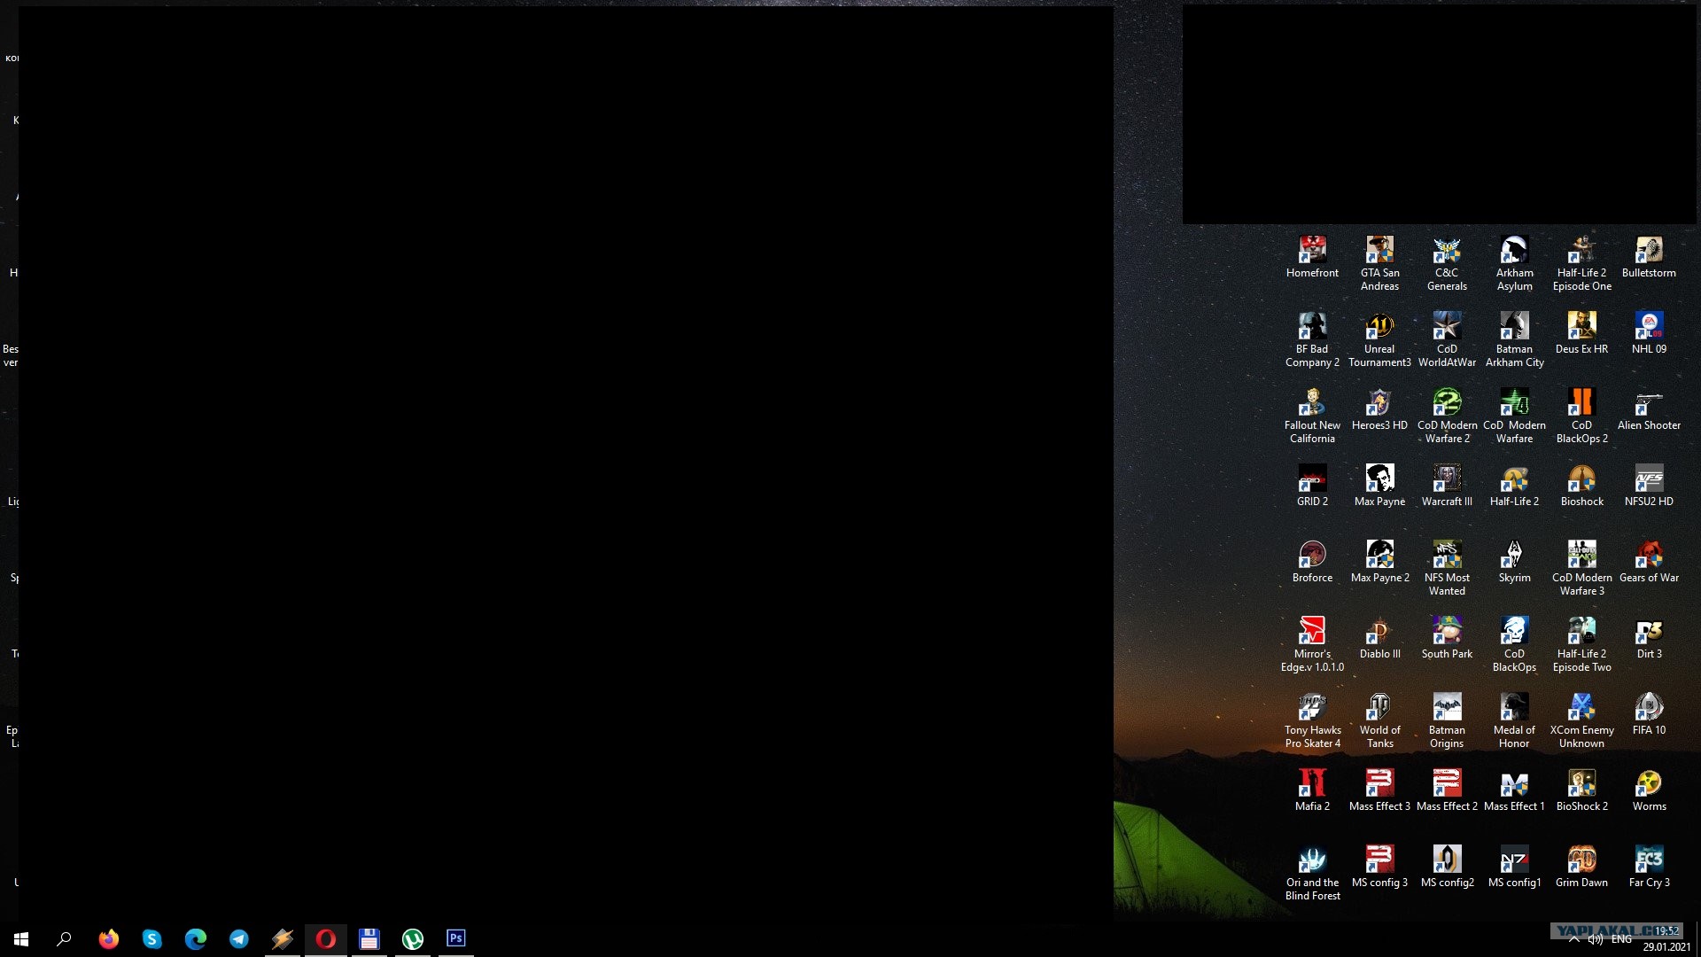Open Telegram from the taskbar
The image size is (1701, 957).
point(239,938)
